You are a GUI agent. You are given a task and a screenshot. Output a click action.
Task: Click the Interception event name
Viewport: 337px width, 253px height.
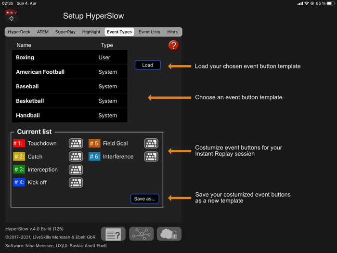tap(42, 170)
